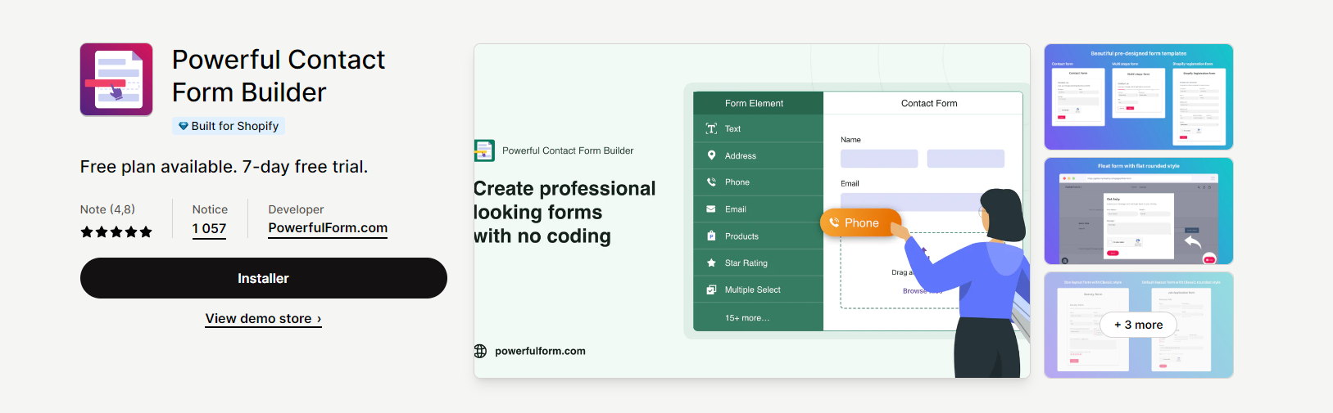Click the Contact Form header
The height and width of the screenshot is (413, 1333).
[929, 103]
